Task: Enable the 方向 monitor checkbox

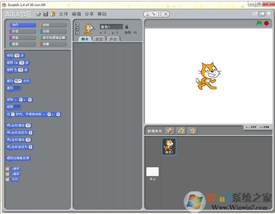Action: click(7, 179)
